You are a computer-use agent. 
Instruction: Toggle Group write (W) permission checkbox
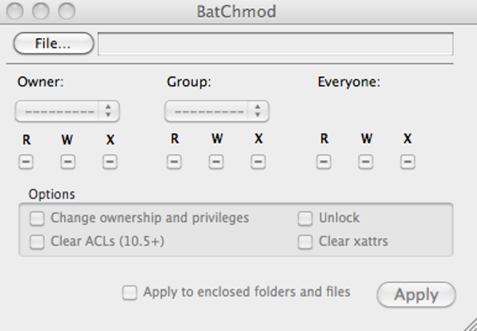pos(216,162)
